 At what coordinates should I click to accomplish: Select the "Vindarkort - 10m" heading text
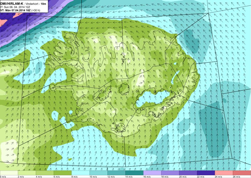point(36,4)
